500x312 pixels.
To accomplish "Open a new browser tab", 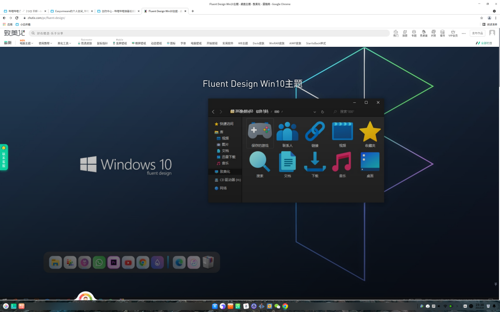I will 192,11.
